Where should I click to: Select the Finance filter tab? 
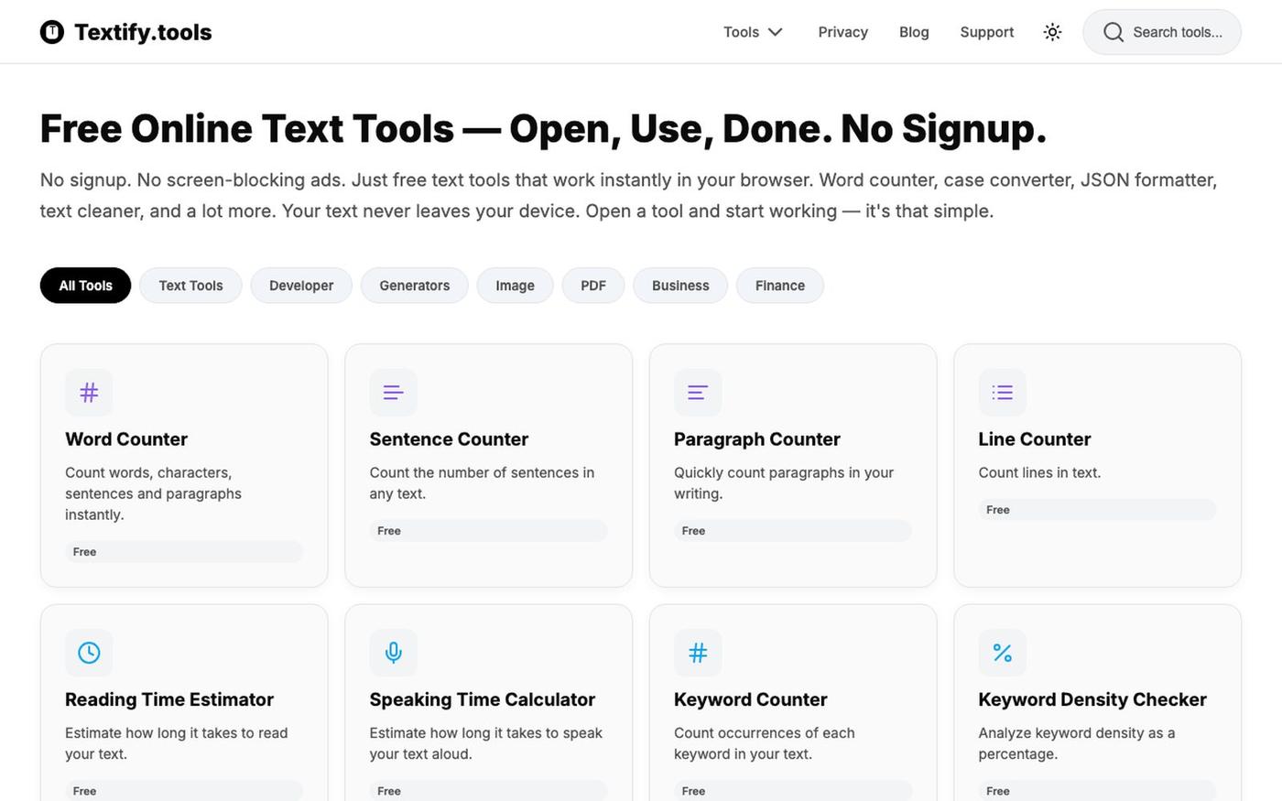pyautogui.click(x=780, y=286)
